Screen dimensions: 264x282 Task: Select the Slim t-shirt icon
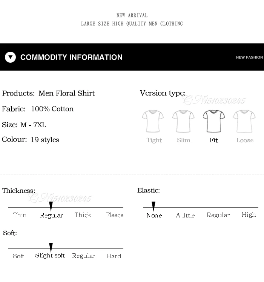[183, 121]
